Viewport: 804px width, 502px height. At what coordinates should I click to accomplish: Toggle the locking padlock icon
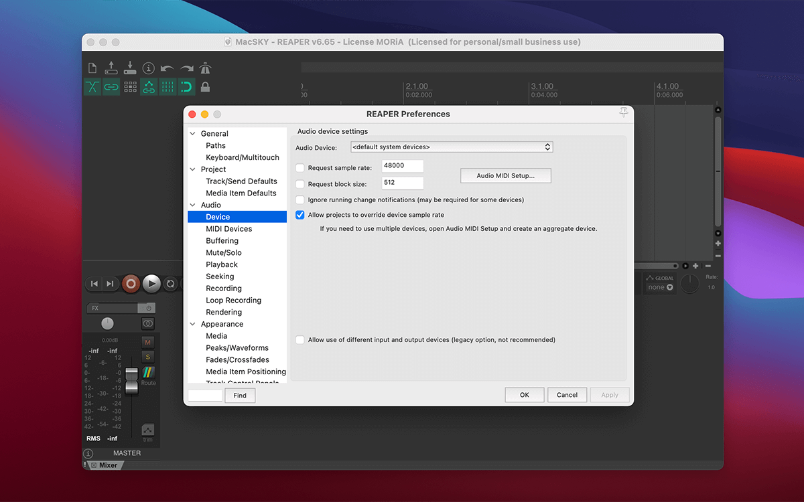[205, 87]
